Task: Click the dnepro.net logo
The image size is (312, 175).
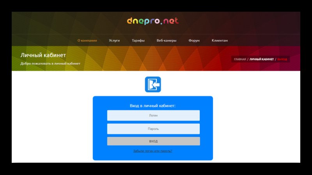Action: point(152,21)
